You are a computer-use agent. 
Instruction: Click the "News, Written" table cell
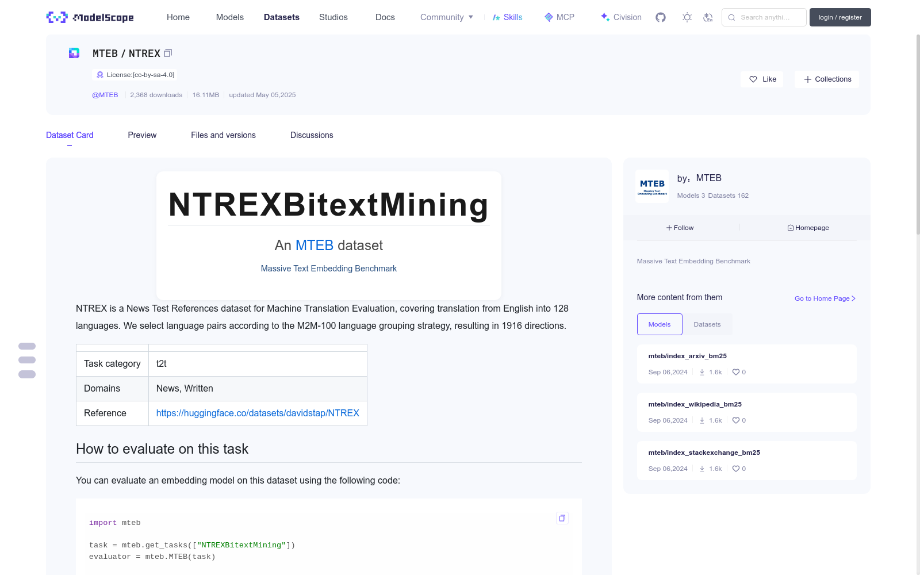click(258, 389)
